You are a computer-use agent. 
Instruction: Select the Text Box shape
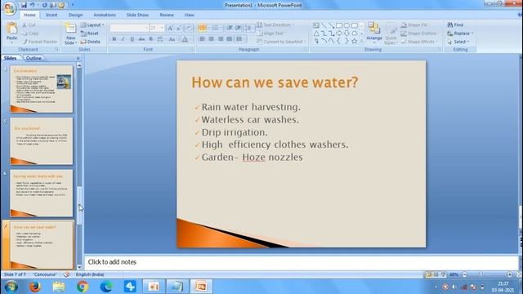tap(316, 25)
